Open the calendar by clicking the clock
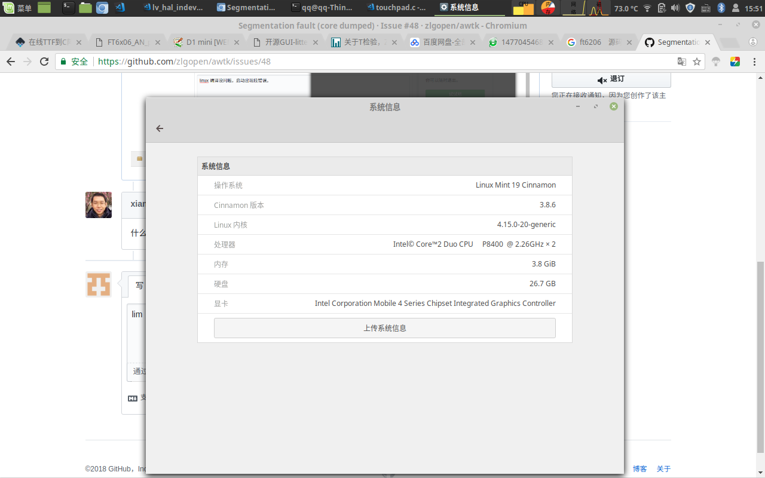This screenshot has height=478, width=765. pos(753,8)
